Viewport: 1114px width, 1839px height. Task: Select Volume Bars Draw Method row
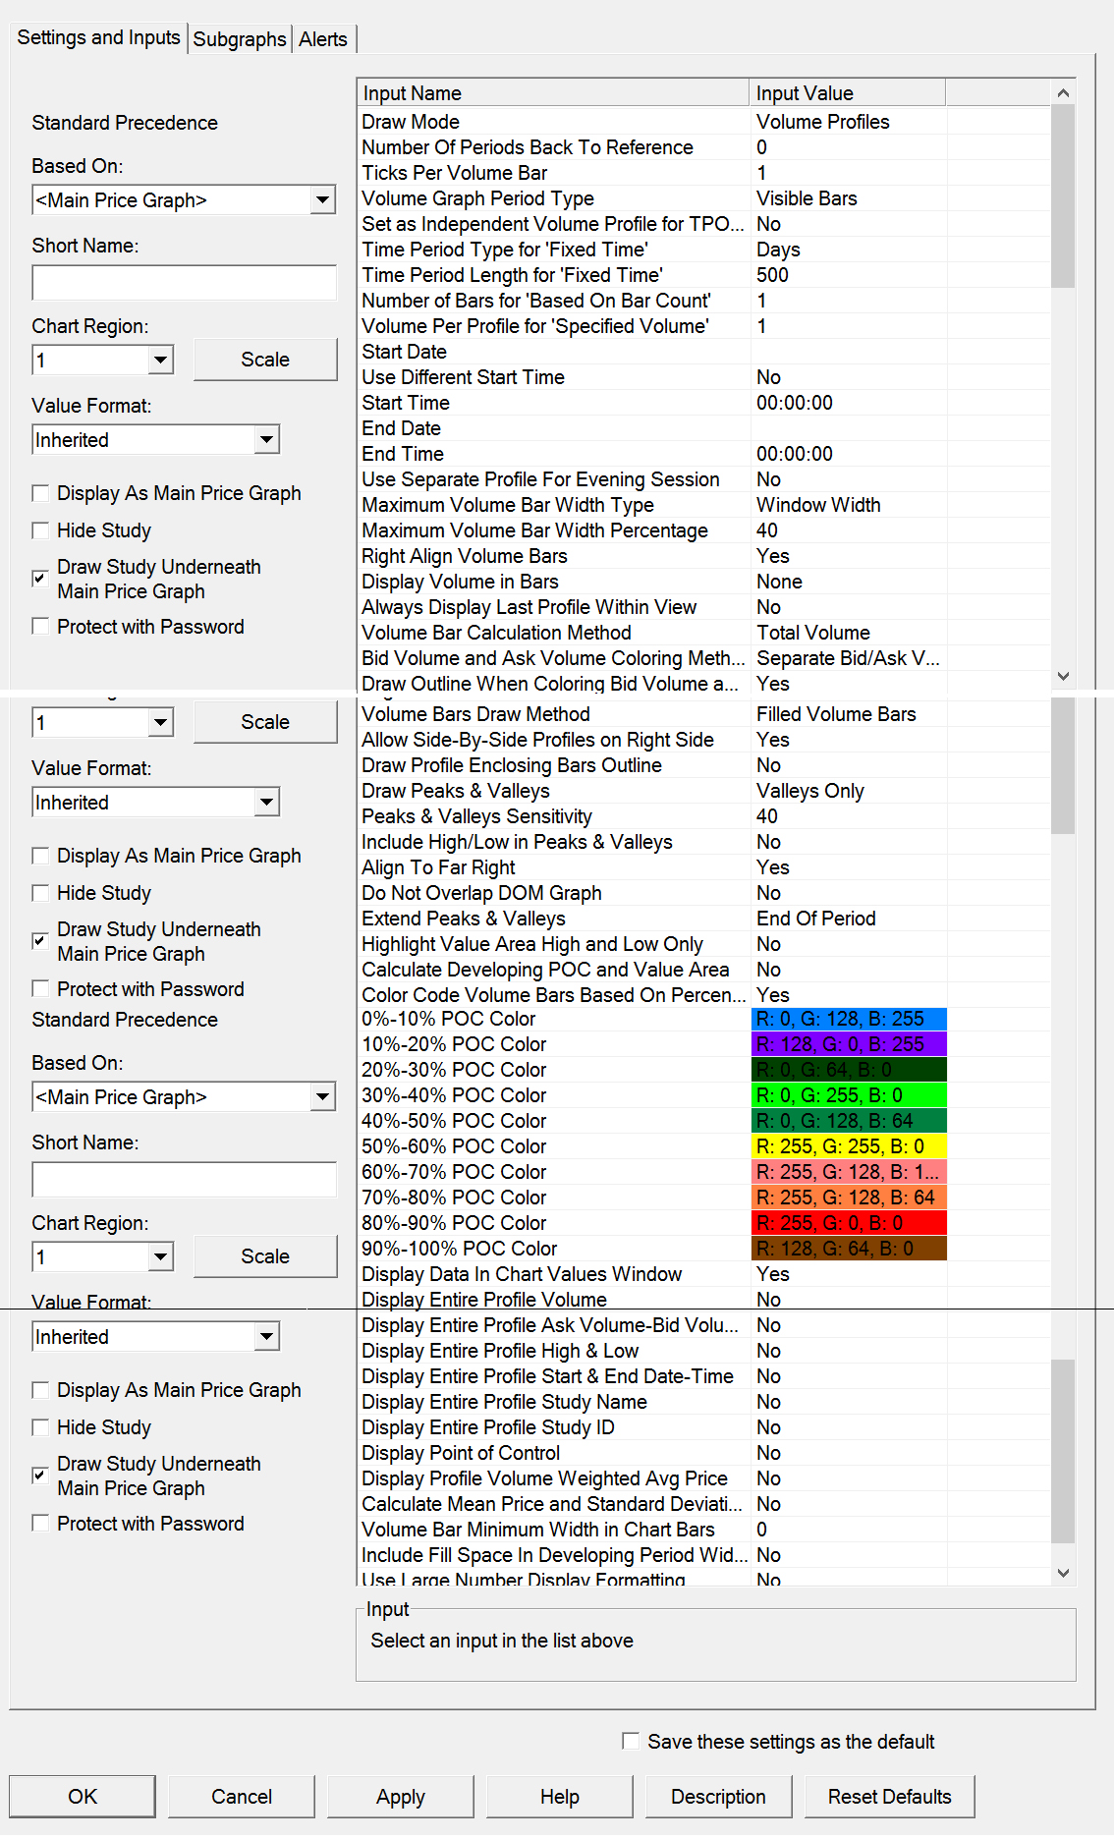point(703,714)
